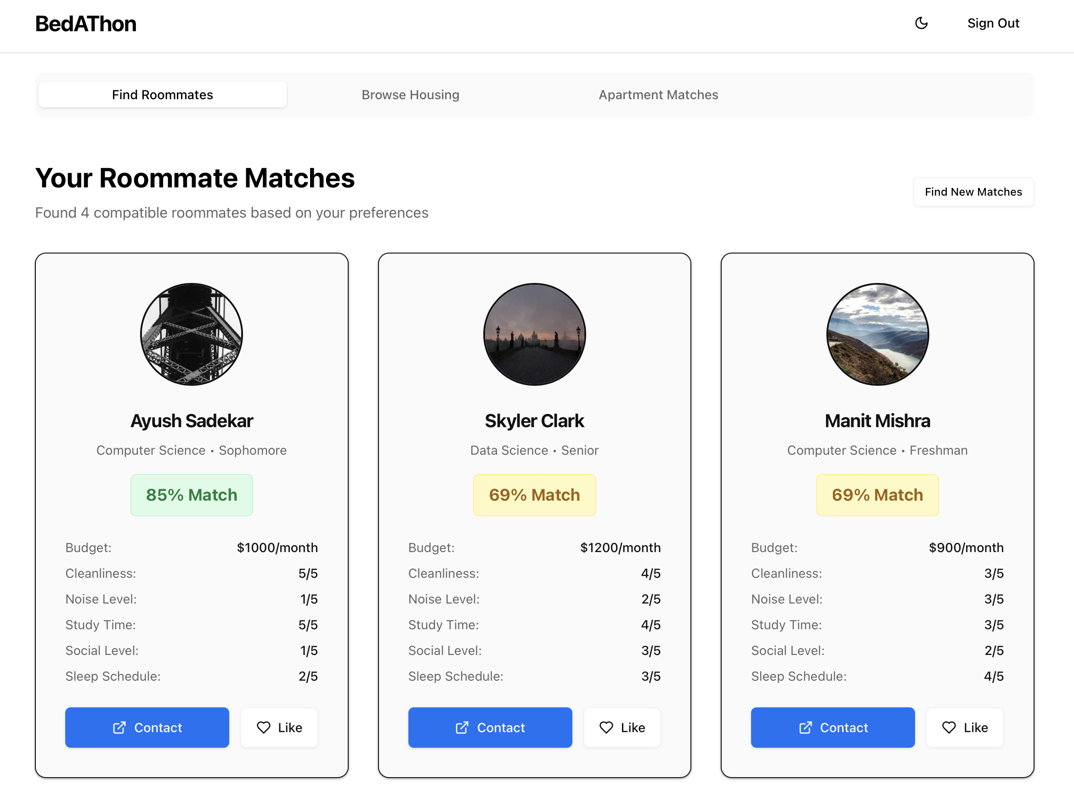Viewport: 1074px width, 790px height.
Task: Switch to the Apartment Matches tab
Action: (x=658, y=95)
